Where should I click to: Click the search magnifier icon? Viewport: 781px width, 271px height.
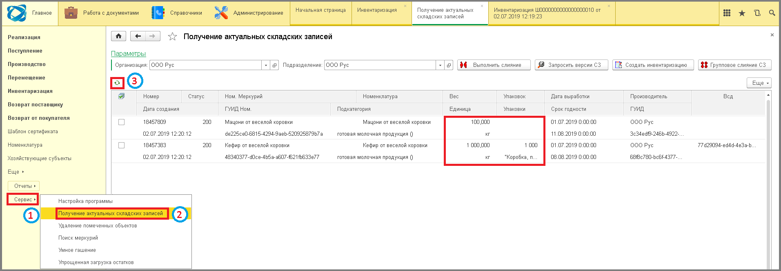(772, 13)
